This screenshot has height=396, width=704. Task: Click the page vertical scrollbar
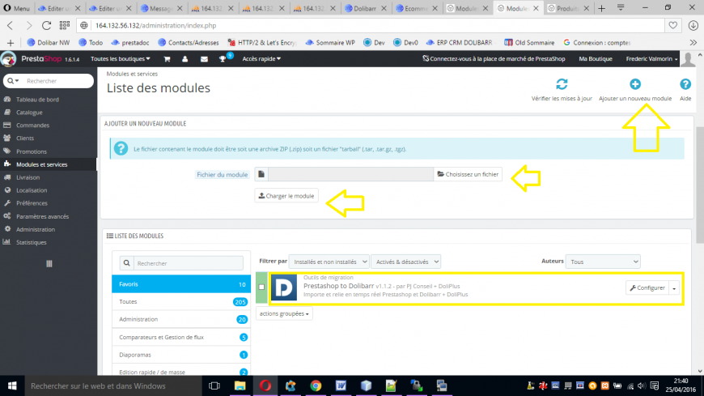point(700,185)
